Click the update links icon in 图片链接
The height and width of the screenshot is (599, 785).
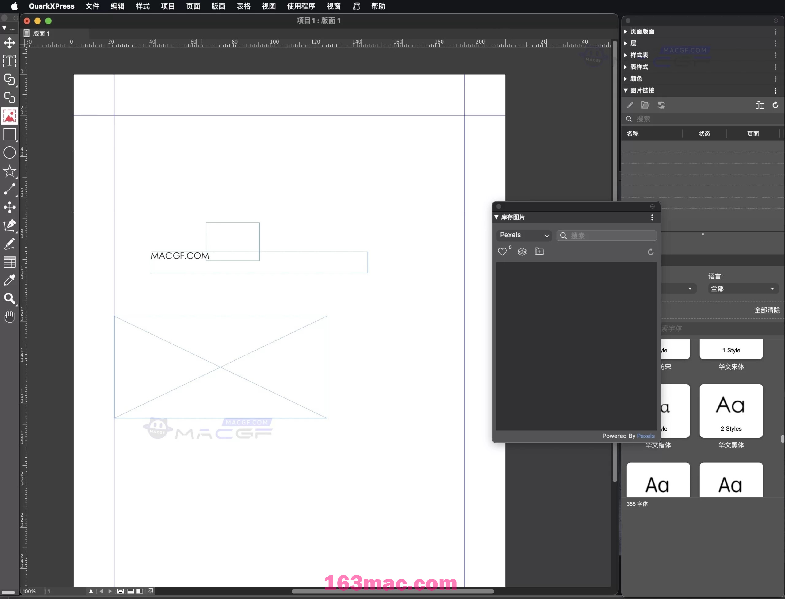click(661, 105)
